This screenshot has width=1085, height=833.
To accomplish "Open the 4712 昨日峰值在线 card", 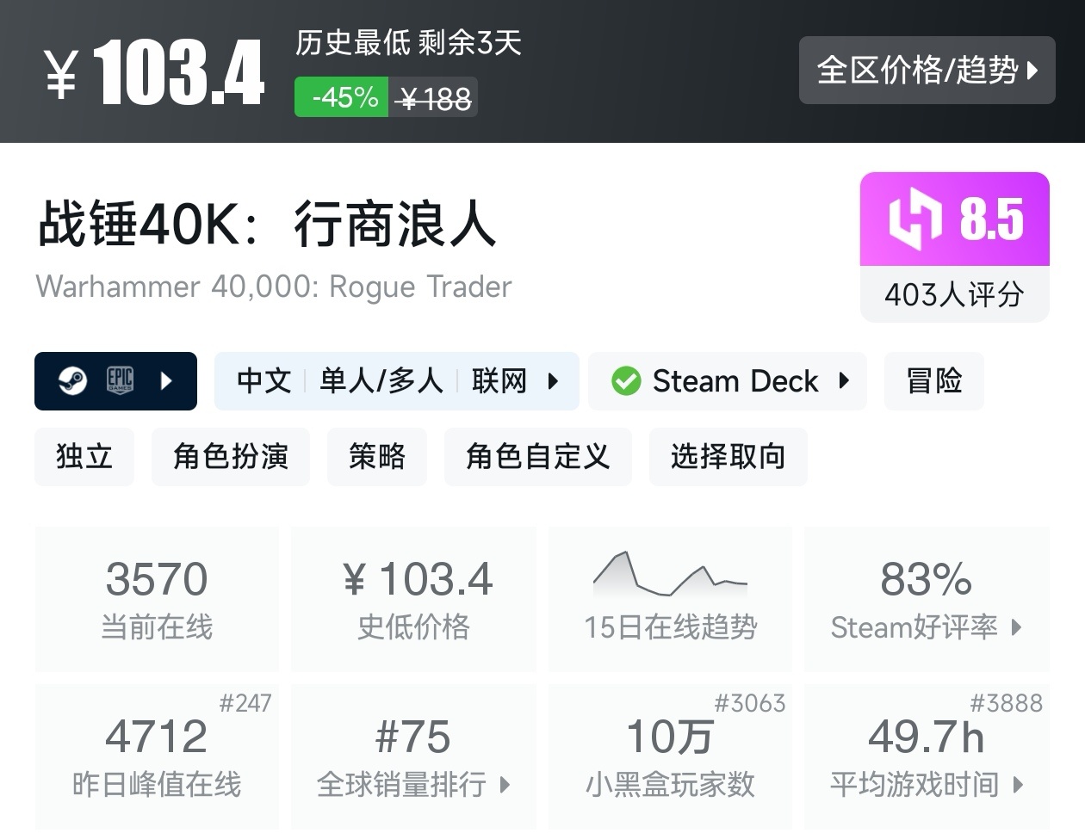I will click(x=157, y=757).
